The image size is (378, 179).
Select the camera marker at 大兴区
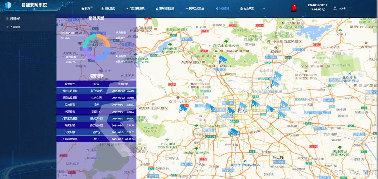pos(234,132)
